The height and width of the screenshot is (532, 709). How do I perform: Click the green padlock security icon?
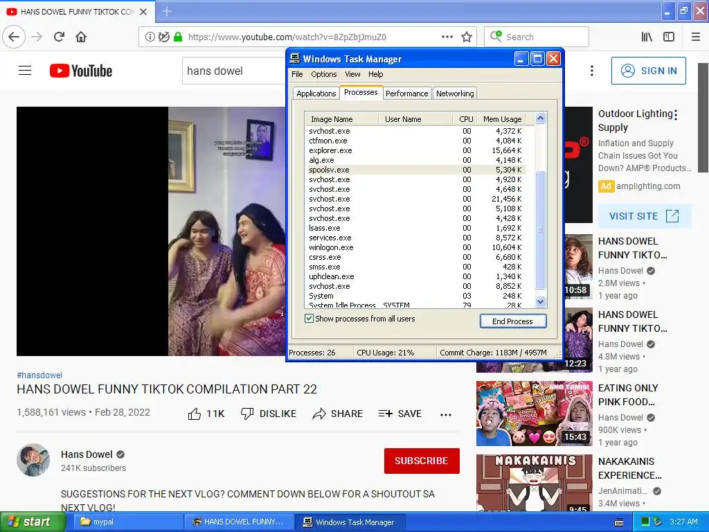pos(178,37)
